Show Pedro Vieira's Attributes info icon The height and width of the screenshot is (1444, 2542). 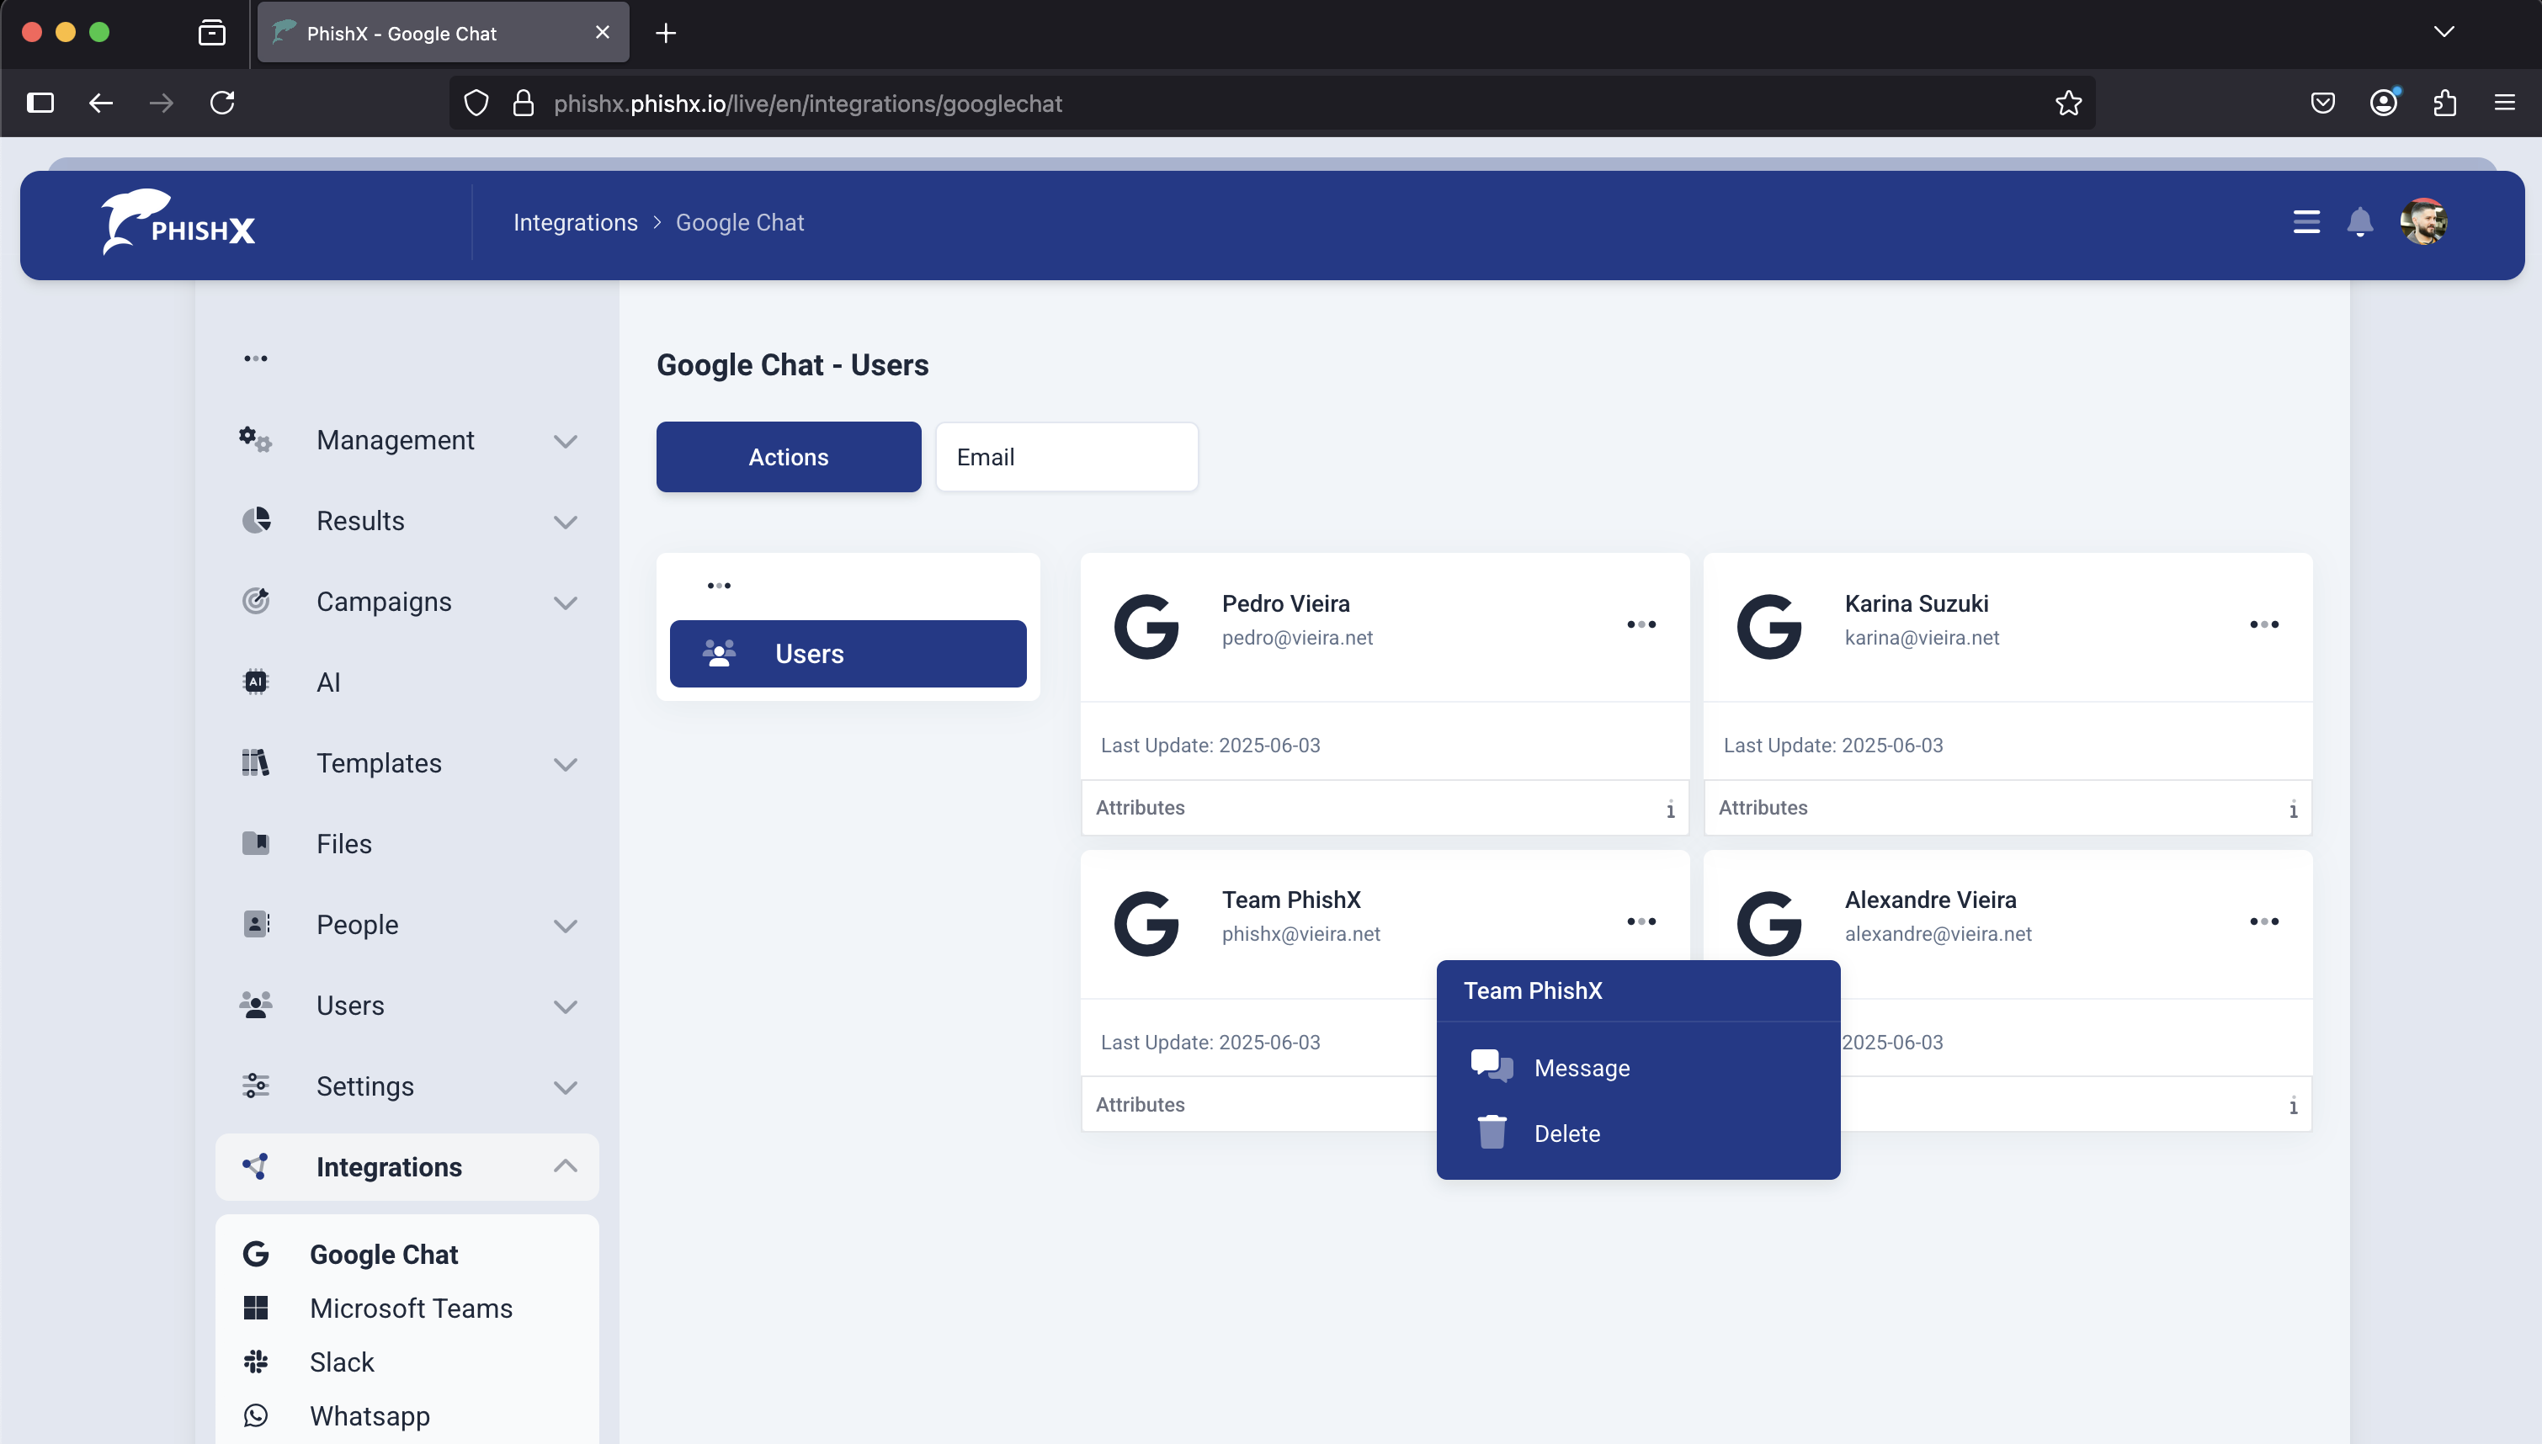click(x=1670, y=810)
